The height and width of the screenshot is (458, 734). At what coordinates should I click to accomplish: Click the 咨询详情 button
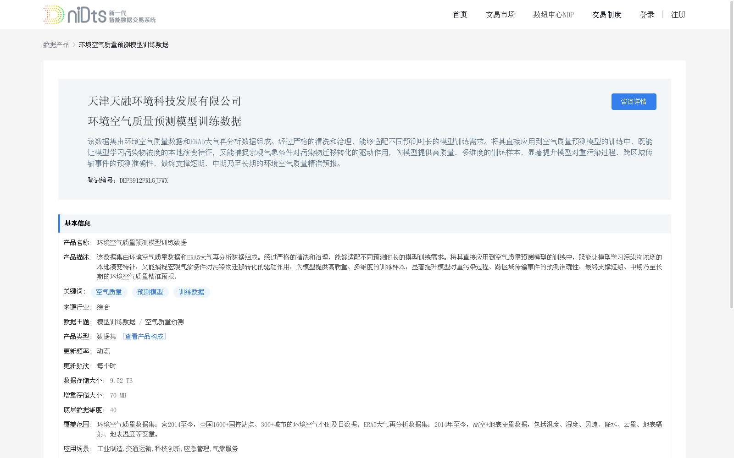coord(634,102)
